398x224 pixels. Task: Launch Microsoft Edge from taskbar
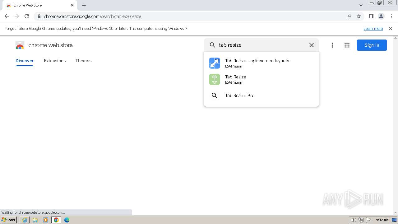[x=67, y=220]
